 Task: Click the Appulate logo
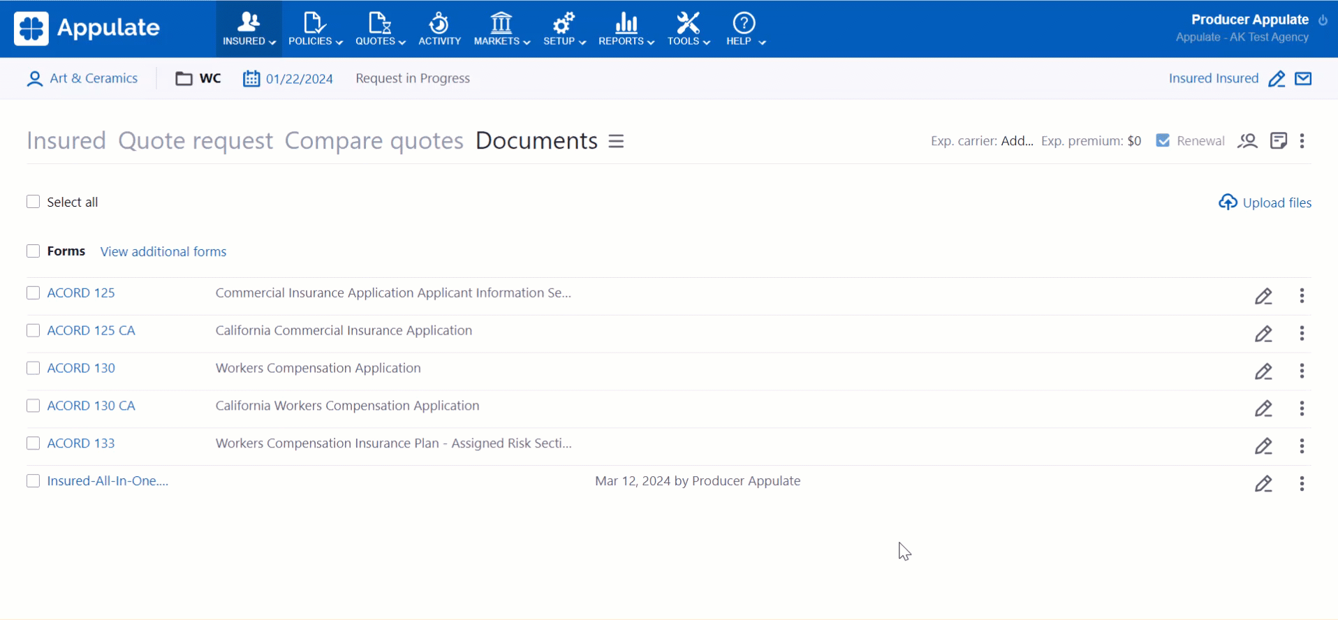click(87, 29)
